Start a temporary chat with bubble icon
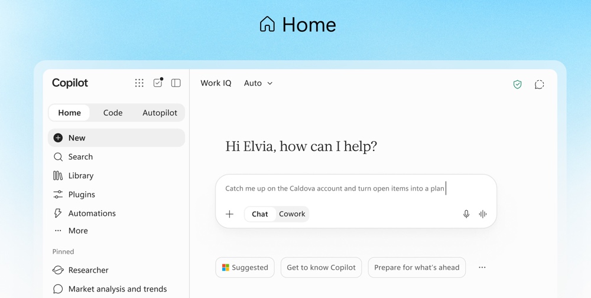The image size is (591, 298). point(540,84)
